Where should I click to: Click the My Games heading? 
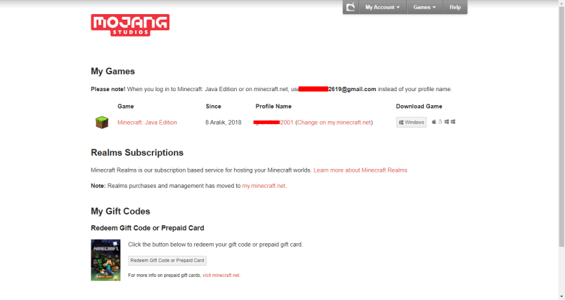(112, 71)
